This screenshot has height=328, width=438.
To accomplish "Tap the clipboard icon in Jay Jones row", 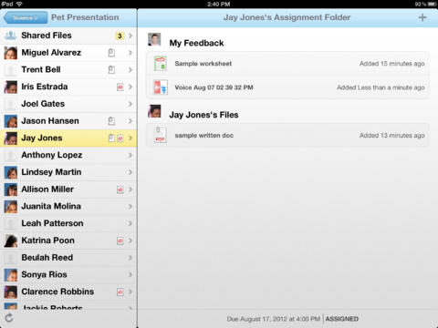I will click(111, 138).
